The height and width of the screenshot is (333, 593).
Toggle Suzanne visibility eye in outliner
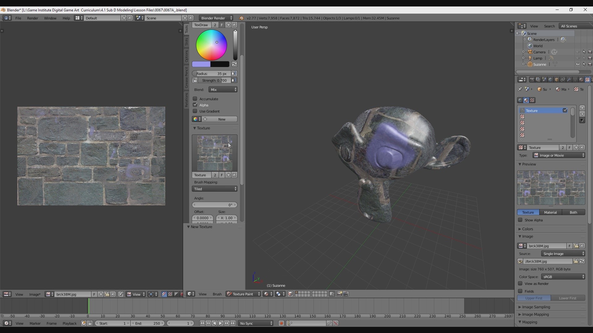tap(578, 64)
